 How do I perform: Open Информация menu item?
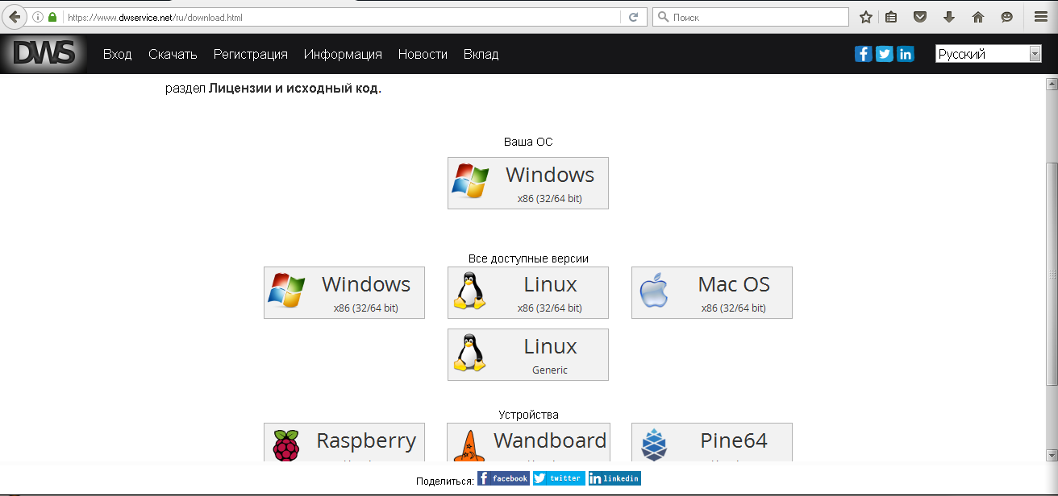click(343, 54)
